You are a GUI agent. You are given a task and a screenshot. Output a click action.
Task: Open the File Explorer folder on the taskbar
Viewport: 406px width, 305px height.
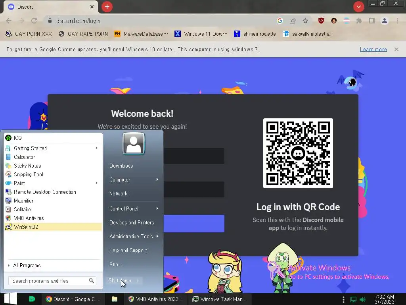pyautogui.click(x=115, y=299)
